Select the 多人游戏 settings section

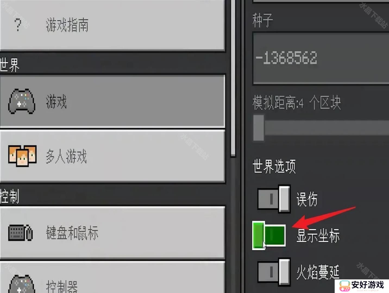pyautogui.click(x=112, y=156)
